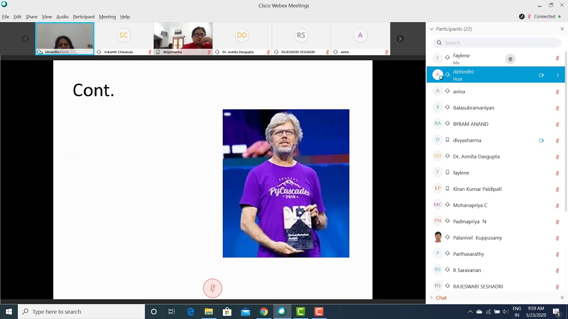Click the video camera icon next to divyasharma

click(x=541, y=140)
